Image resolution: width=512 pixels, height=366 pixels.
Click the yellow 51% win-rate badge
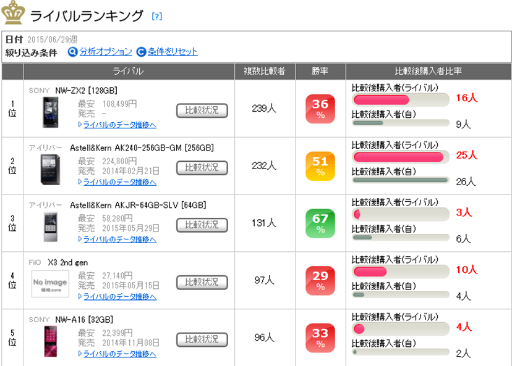click(x=320, y=166)
